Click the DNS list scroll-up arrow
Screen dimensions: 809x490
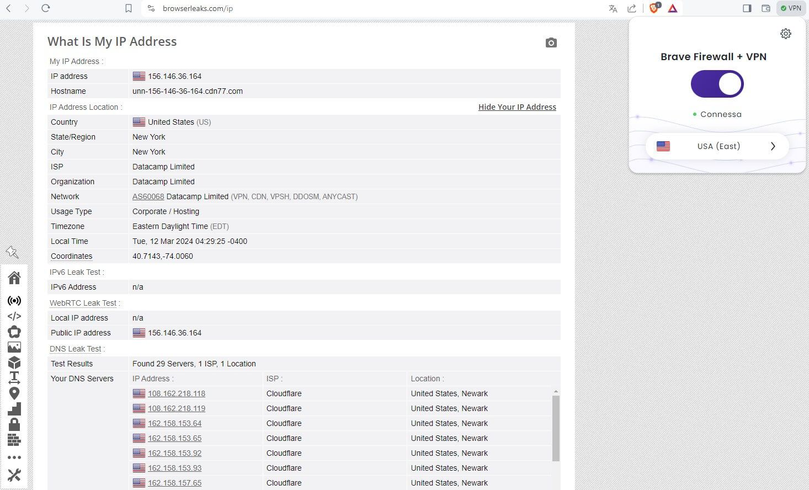pos(556,391)
